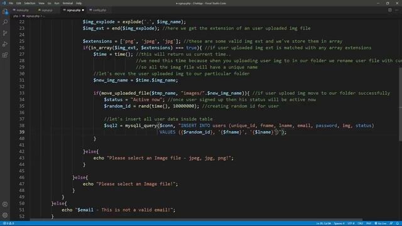Viewport: 402px width, 226px height.
Task: Open the View menu
Action: [x=41, y=3]
